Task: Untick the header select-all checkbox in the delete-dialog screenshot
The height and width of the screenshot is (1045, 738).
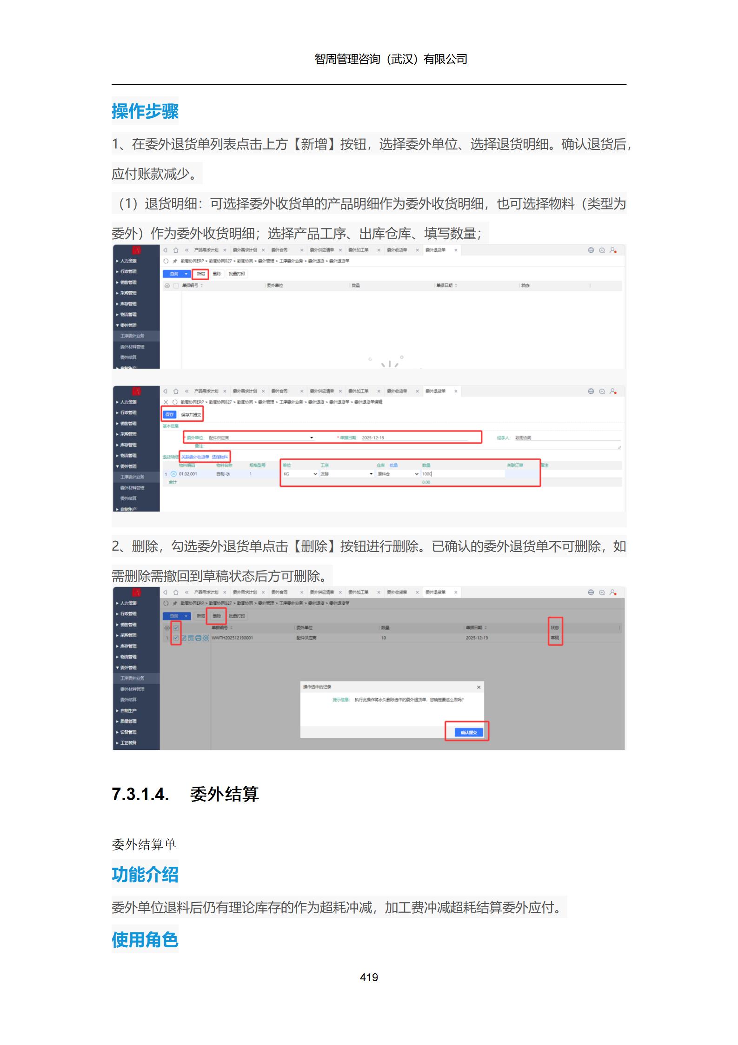Action: point(176,628)
